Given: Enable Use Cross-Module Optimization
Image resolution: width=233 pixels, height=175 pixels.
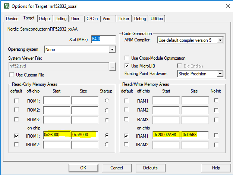Looking at the screenshot, I should [x=127, y=58].
